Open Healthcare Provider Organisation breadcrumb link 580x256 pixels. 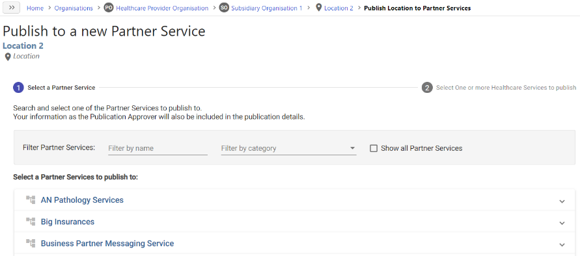[162, 8]
